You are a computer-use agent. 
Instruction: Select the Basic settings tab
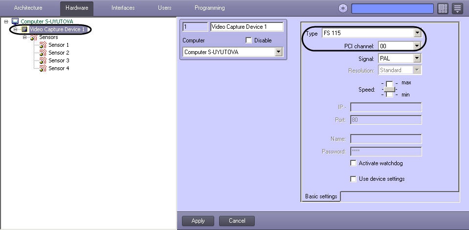tap(321, 197)
